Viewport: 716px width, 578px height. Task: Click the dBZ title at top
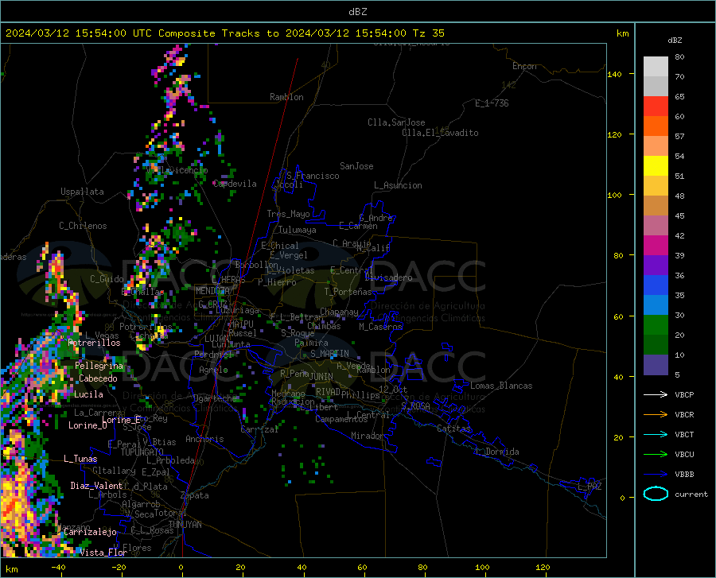tap(358, 11)
